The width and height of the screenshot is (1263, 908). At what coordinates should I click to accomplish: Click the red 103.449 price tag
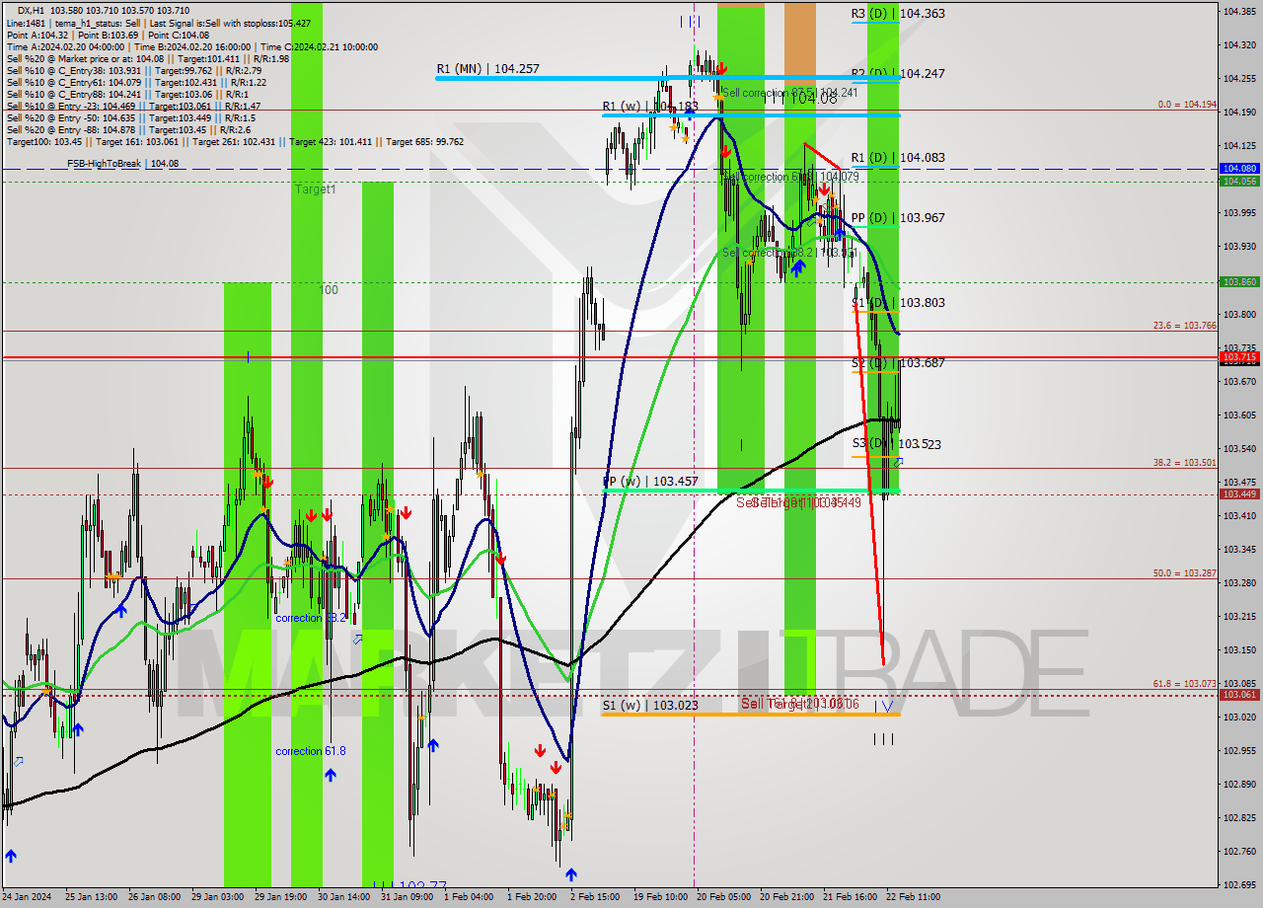[1239, 493]
